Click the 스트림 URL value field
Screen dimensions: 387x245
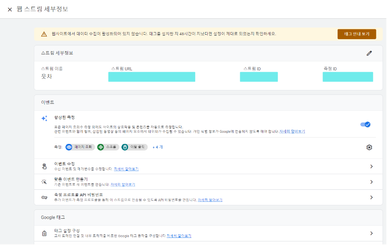pyautogui.click(x=152, y=77)
